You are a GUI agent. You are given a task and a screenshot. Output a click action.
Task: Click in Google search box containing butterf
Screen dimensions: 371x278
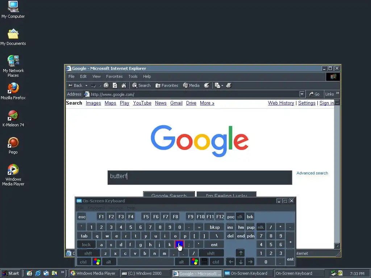coord(200,177)
